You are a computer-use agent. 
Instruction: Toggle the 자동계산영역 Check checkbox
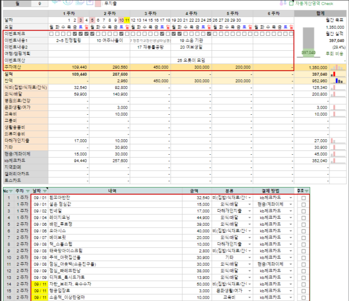coord(291,4)
